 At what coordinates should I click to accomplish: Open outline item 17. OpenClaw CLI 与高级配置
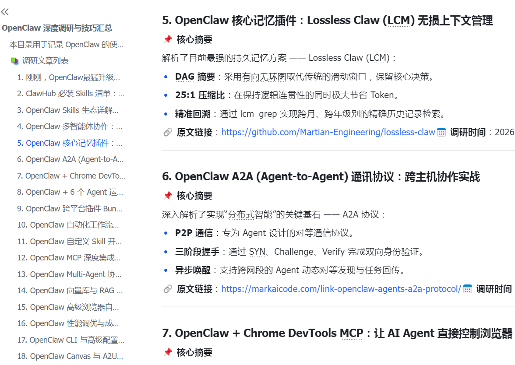pos(71,340)
